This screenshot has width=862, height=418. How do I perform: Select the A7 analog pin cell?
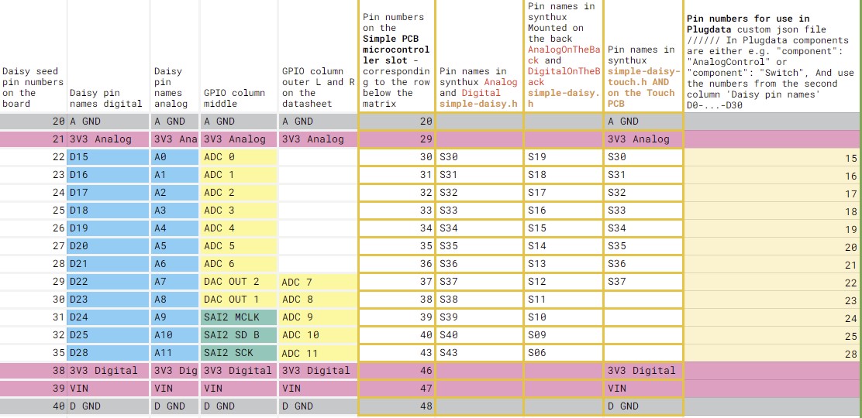coord(175,282)
